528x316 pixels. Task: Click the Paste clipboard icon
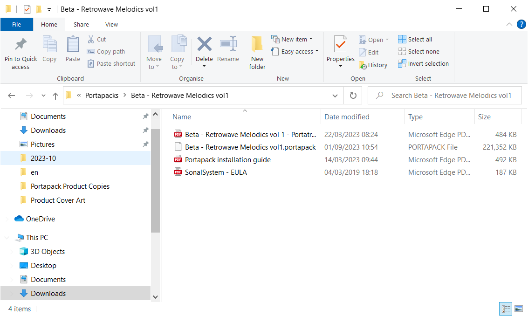[73, 46]
